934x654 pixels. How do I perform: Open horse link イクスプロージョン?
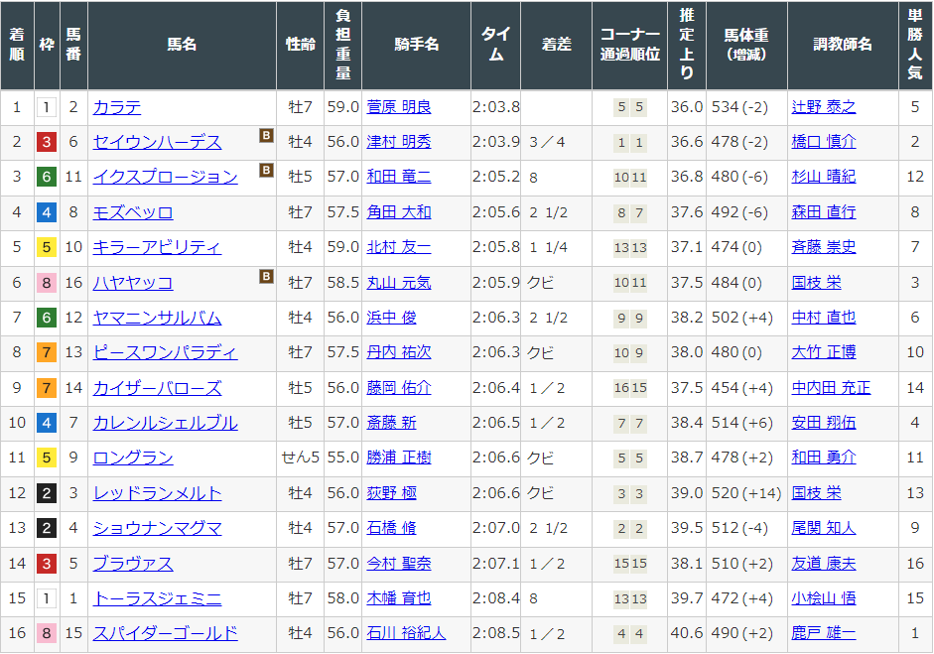pos(165,177)
